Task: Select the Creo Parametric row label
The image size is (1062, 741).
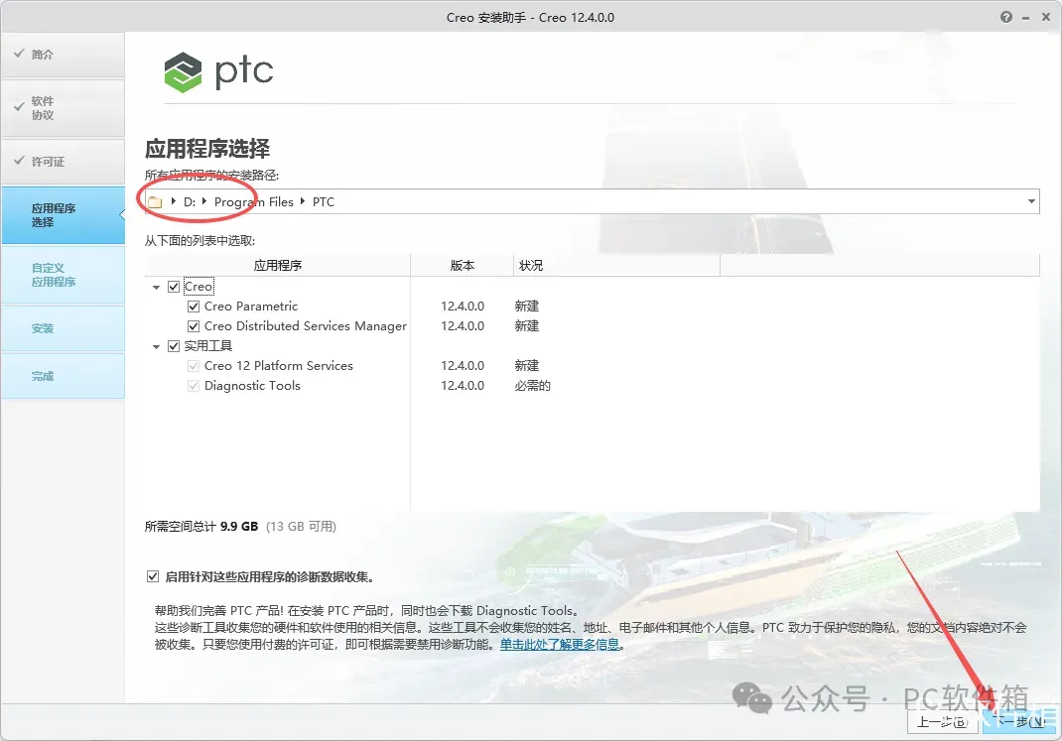Action: tap(250, 307)
